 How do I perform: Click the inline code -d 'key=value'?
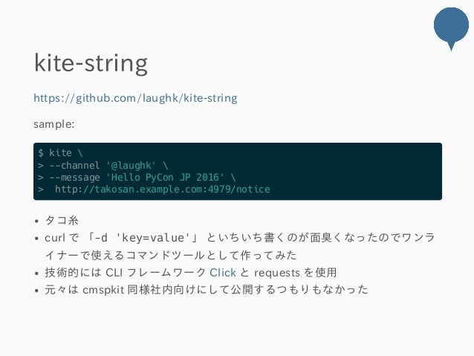pos(142,238)
